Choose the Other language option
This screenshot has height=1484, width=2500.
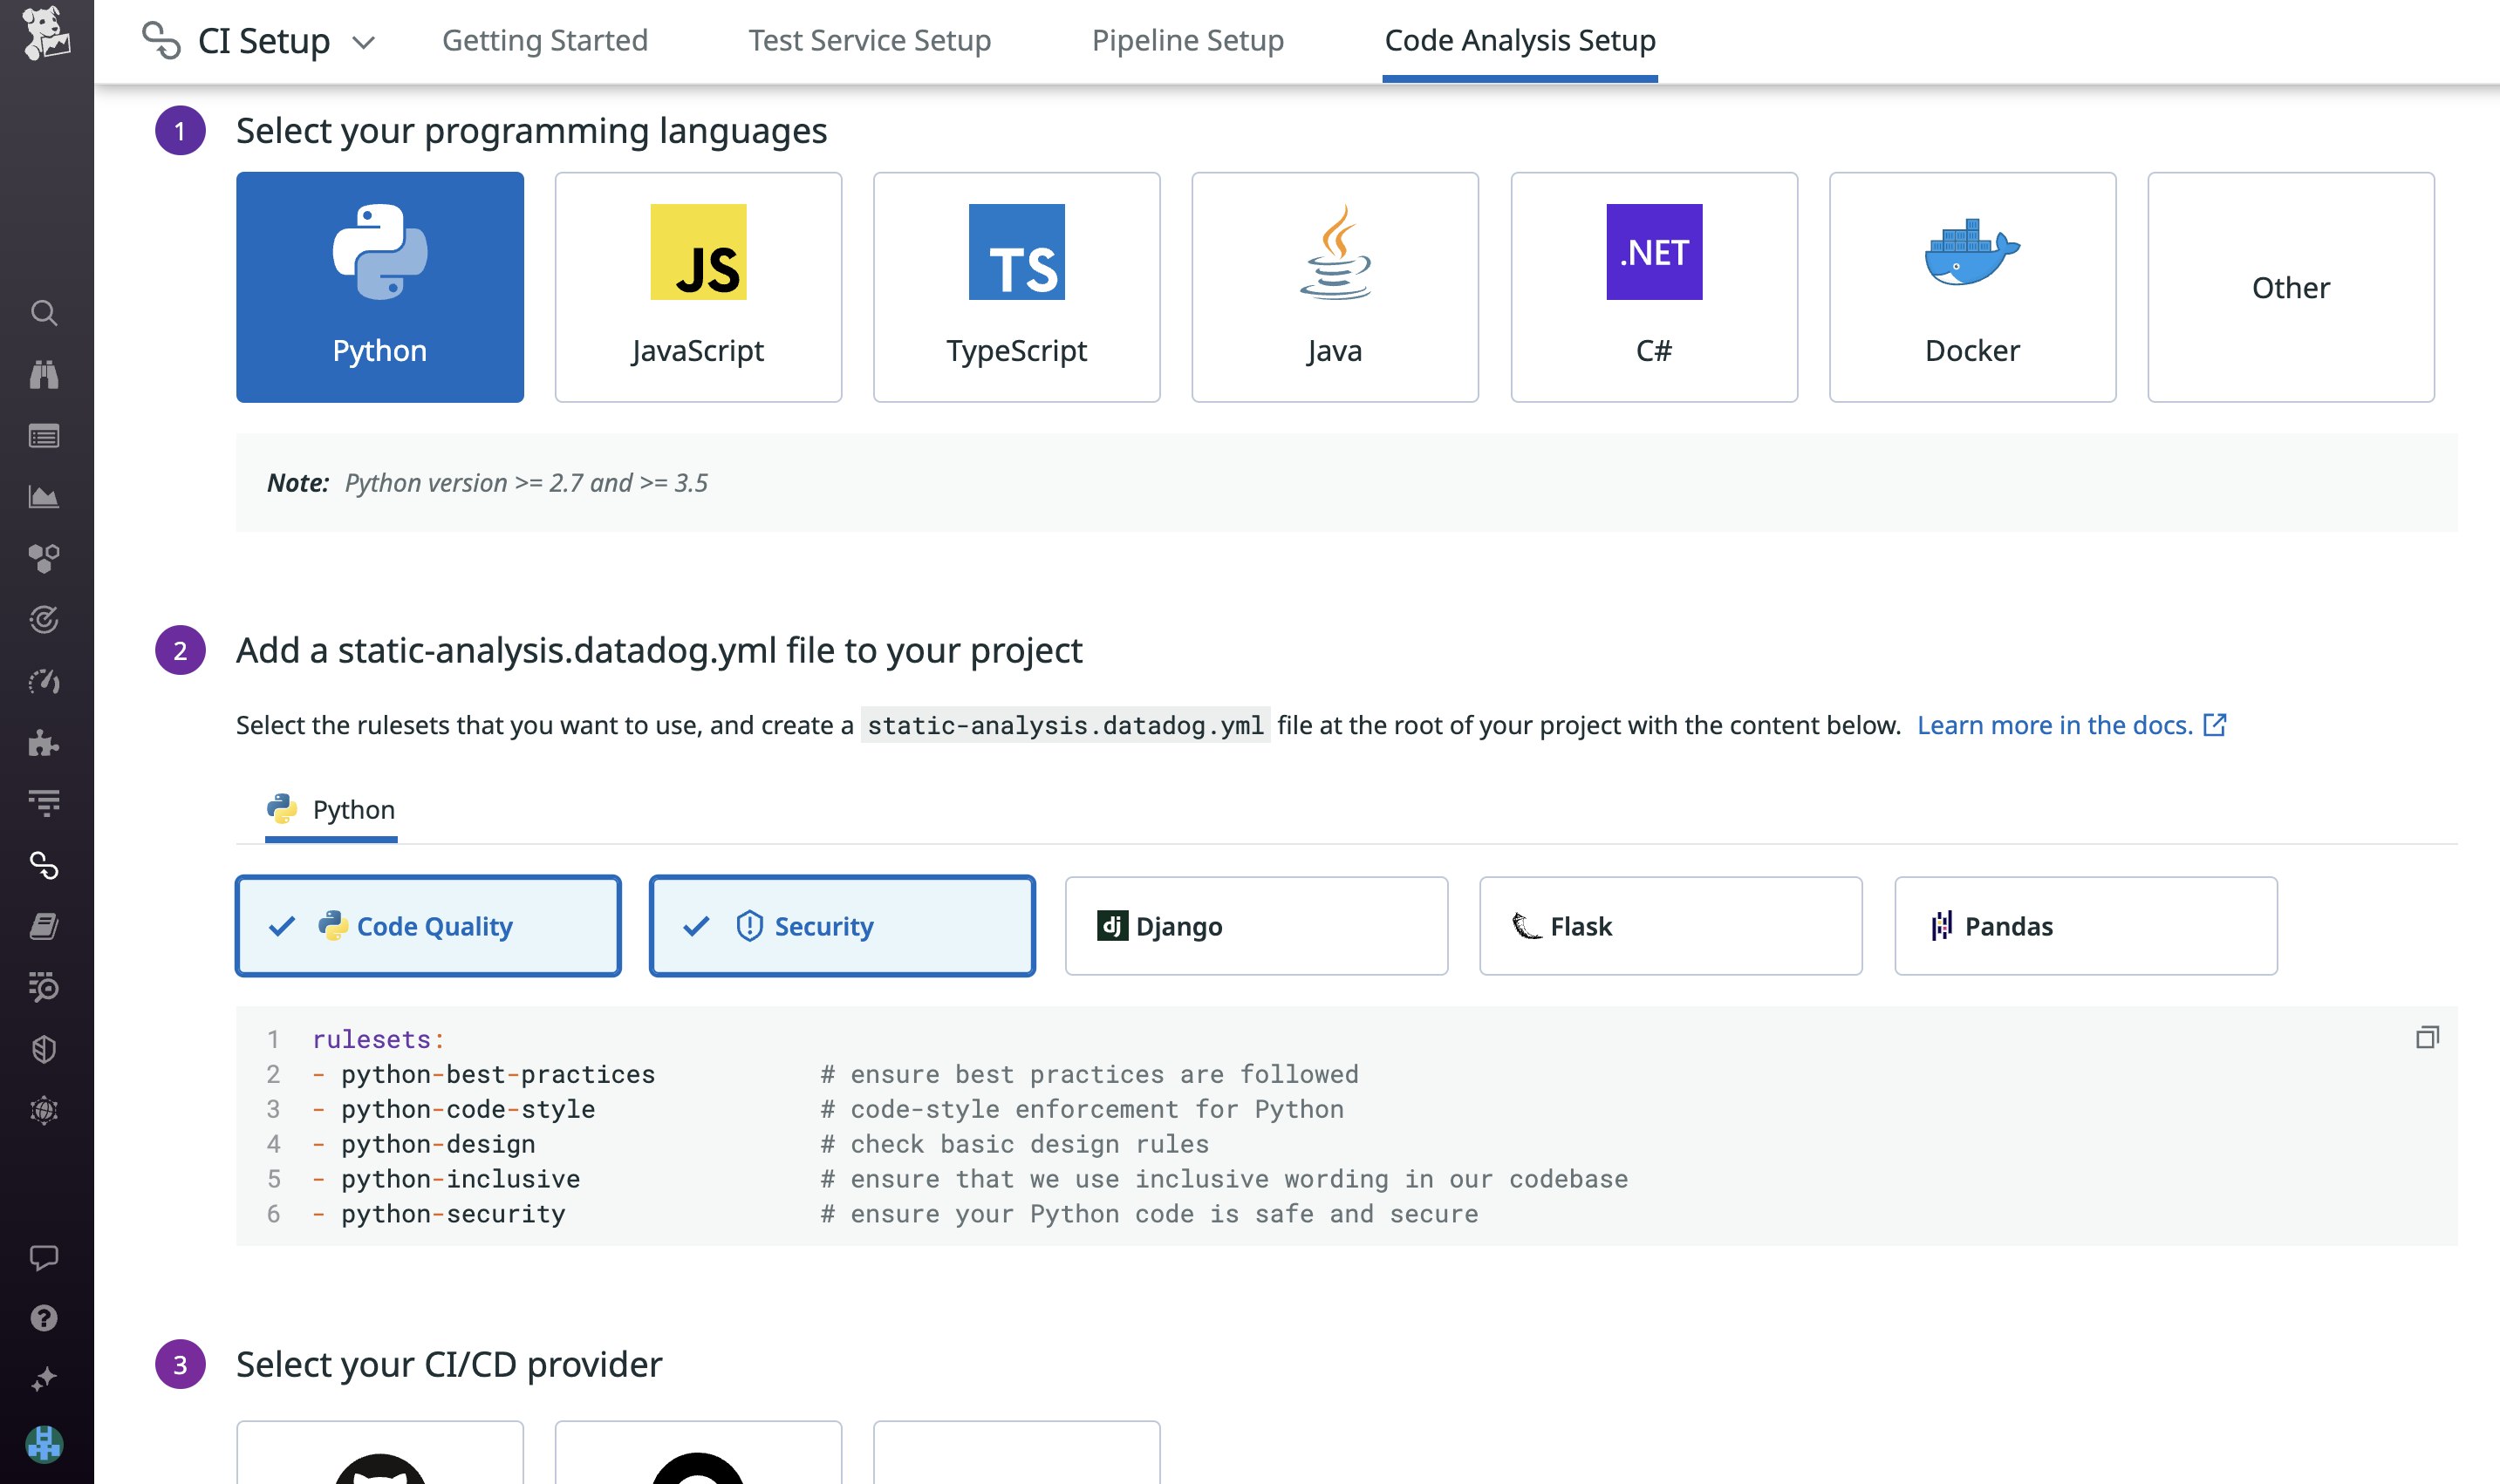[2290, 287]
